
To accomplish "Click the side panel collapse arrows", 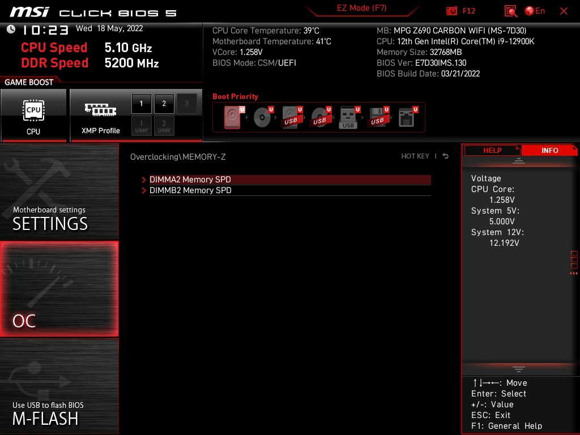I will 573,274.
